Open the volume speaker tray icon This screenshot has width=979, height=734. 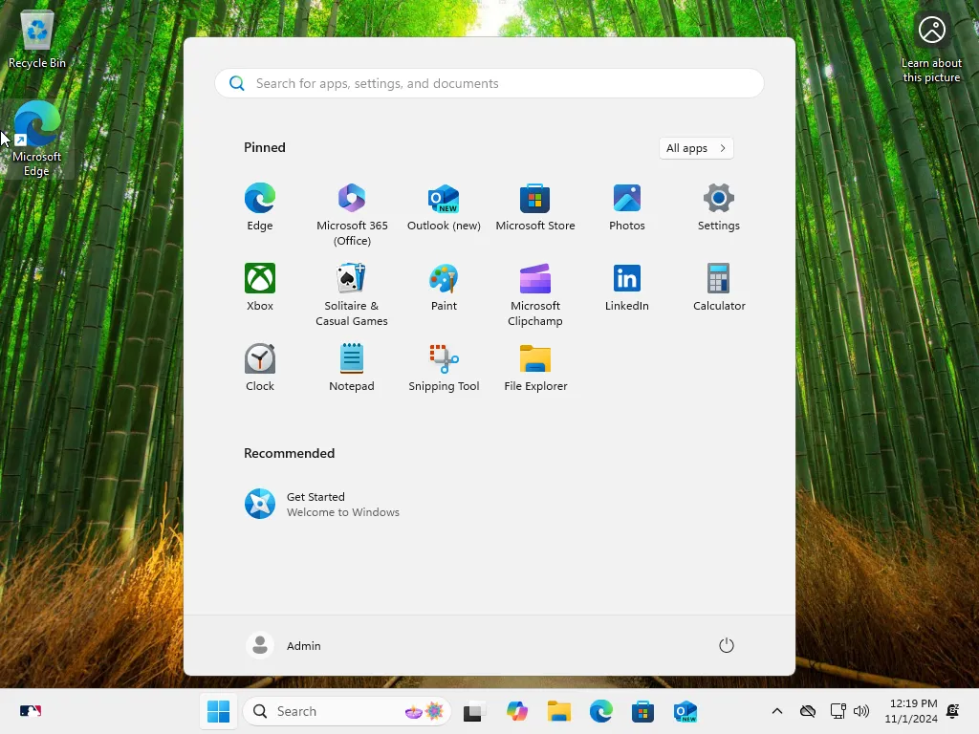(861, 711)
